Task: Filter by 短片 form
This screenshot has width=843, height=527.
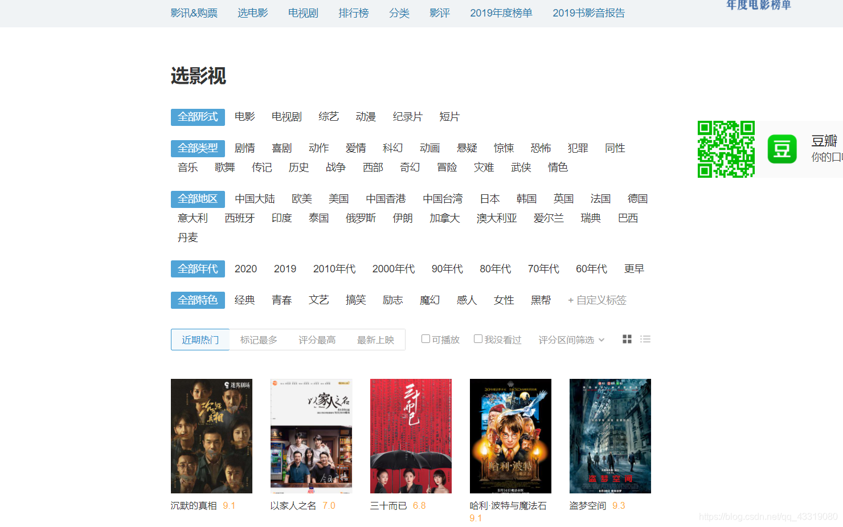Action: point(449,117)
